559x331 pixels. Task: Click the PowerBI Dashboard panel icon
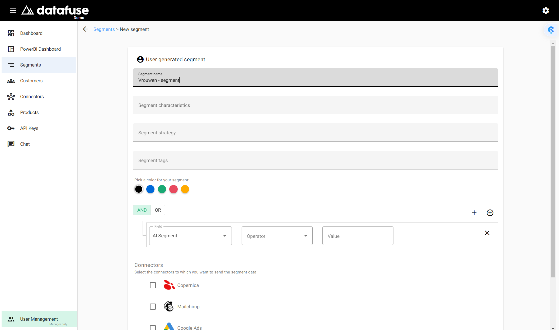(11, 49)
